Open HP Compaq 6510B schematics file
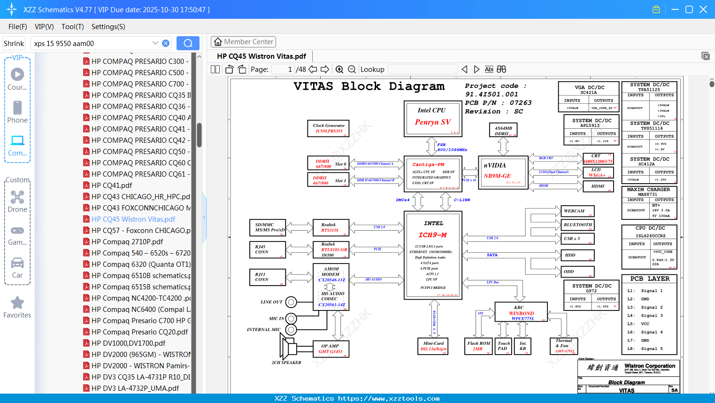Image resolution: width=715 pixels, height=403 pixels. 137,276
